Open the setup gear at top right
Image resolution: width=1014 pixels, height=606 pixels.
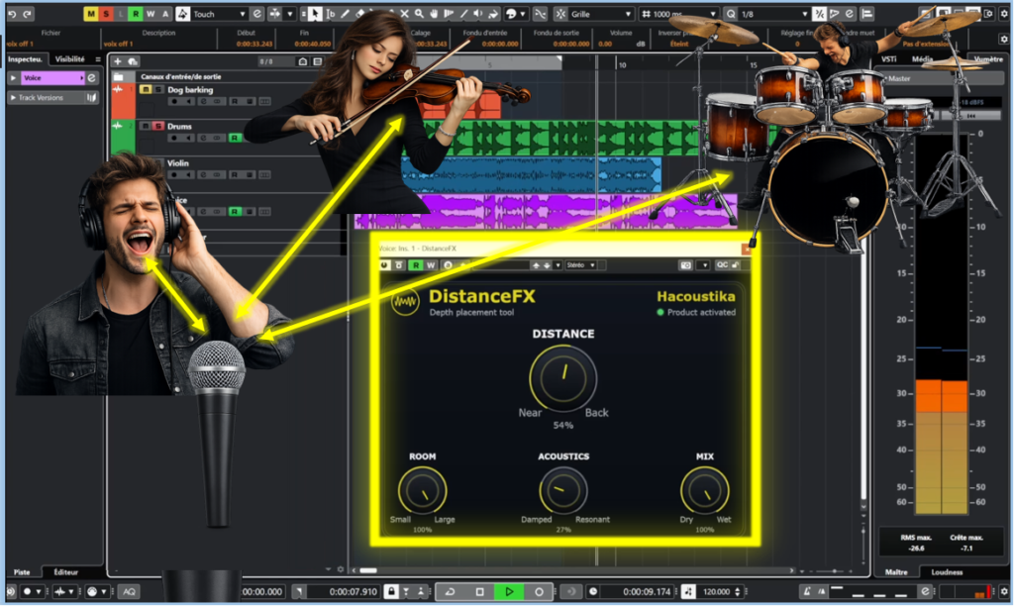coord(1004,14)
